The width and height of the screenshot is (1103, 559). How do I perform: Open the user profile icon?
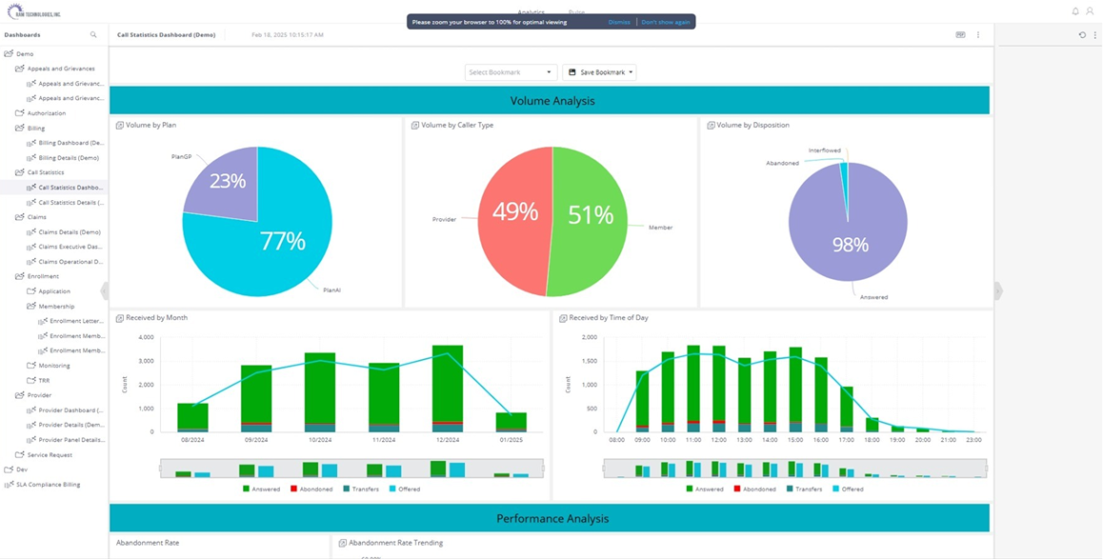pos(1090,11)
